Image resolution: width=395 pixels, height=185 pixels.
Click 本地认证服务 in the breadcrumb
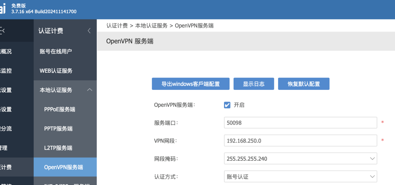click(151, 26)
